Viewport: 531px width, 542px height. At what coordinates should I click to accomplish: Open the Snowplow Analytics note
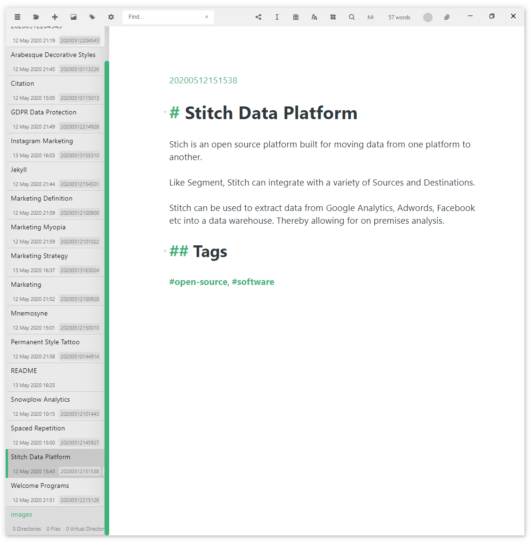point(55,405)
